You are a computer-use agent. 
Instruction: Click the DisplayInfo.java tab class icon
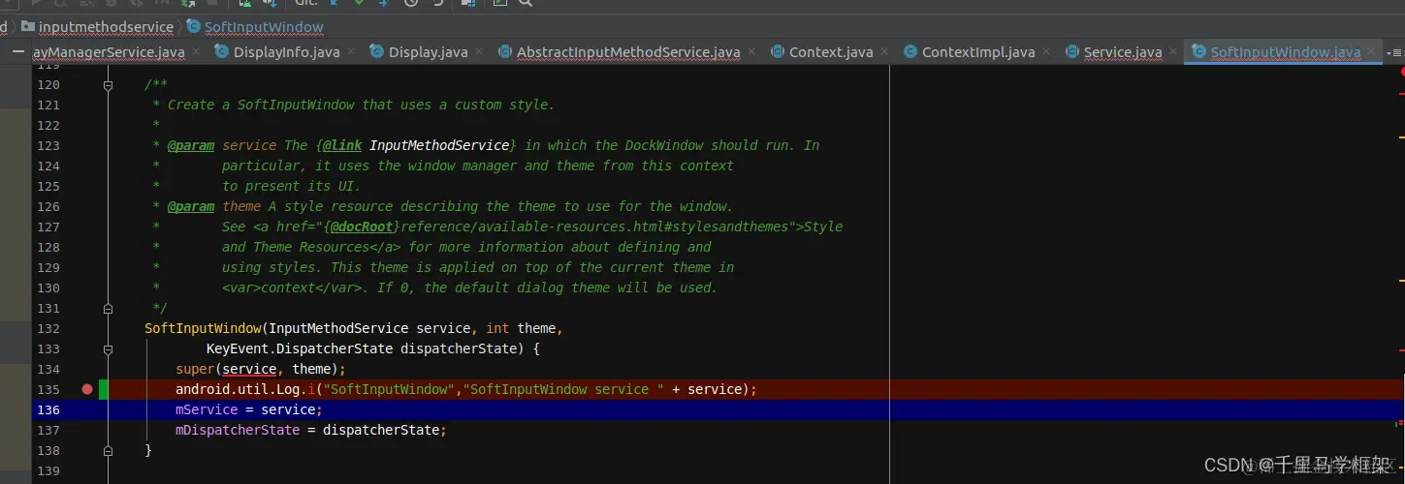(x=221, y=52)
